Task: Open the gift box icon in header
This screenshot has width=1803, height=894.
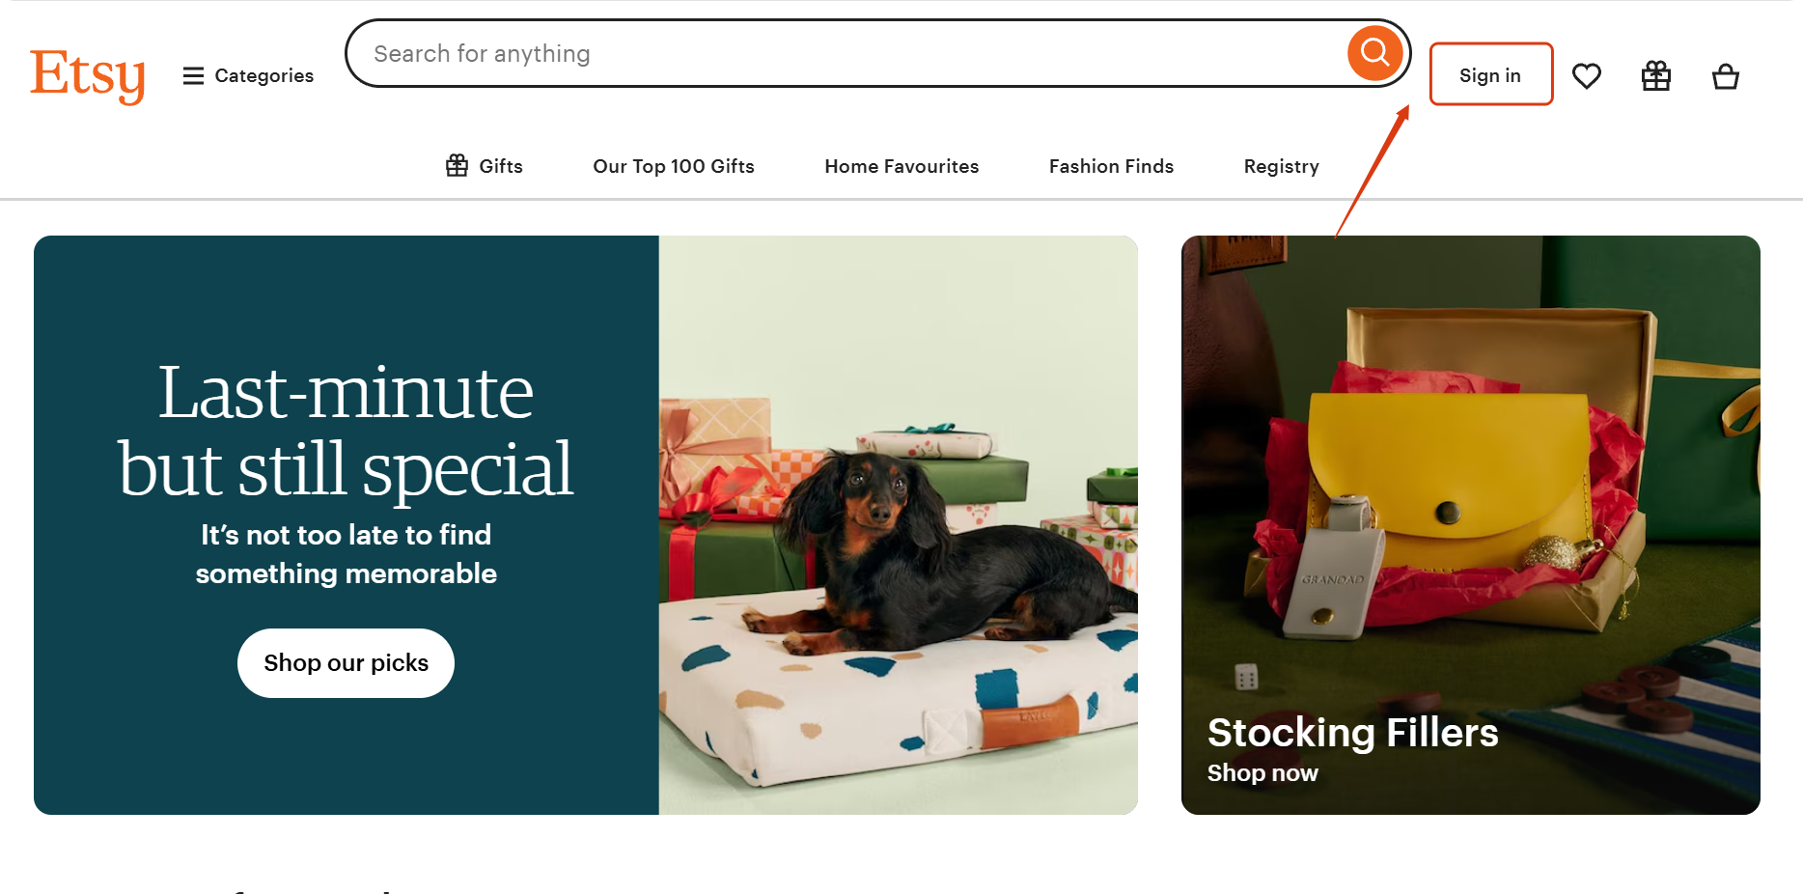Action: click(1655, 75)
